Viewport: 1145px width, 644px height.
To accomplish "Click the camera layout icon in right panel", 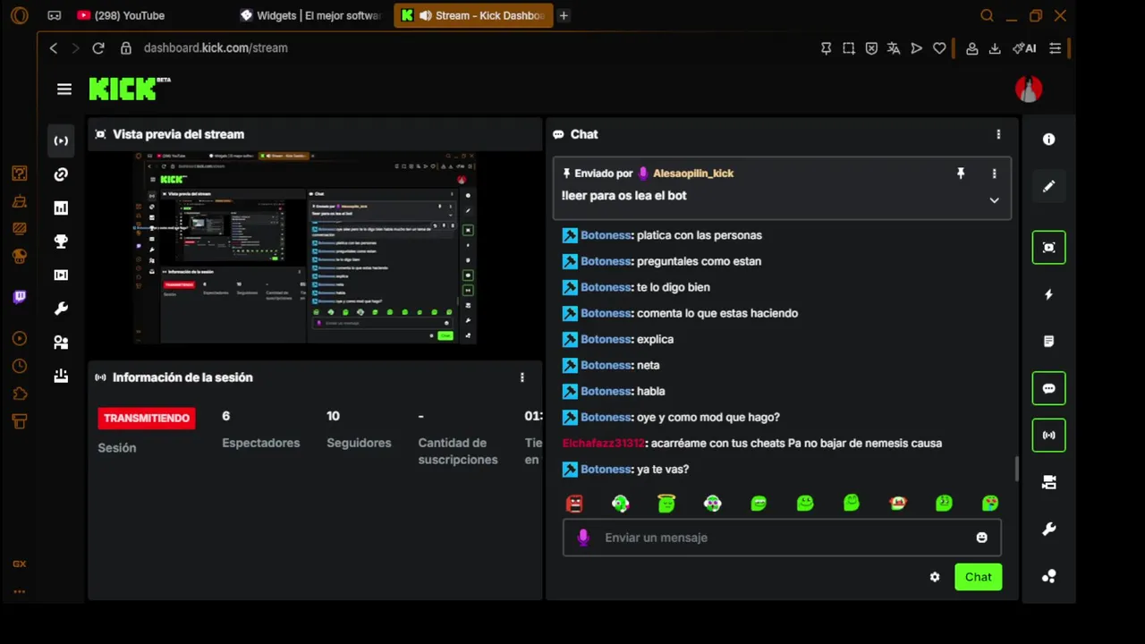I will point(1048,483).
